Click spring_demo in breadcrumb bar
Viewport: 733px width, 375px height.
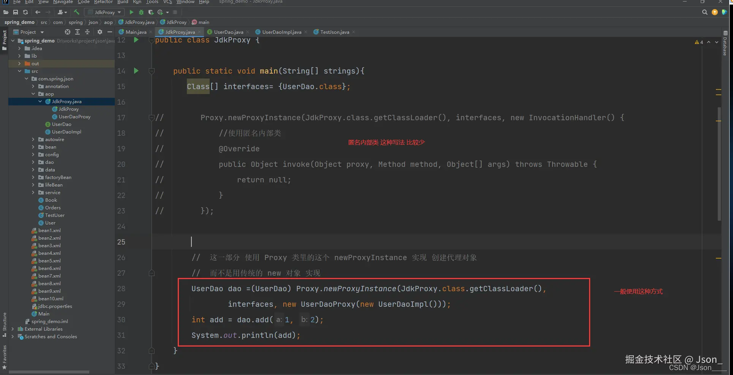click(x=19, y=22)
